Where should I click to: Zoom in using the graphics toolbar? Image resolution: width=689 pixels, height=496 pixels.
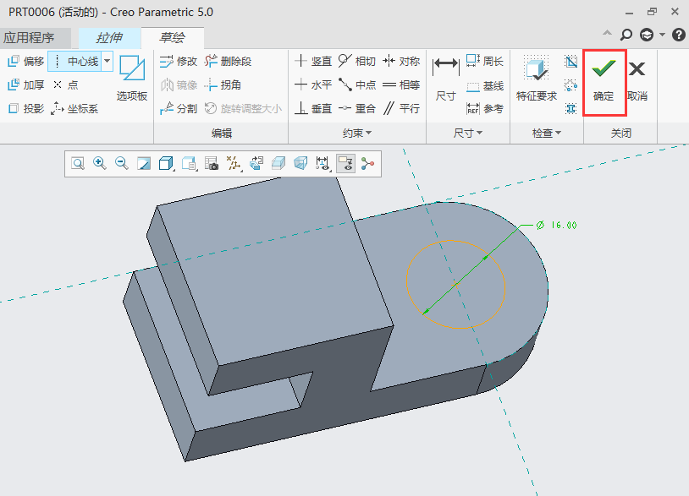tap(100, 164)
